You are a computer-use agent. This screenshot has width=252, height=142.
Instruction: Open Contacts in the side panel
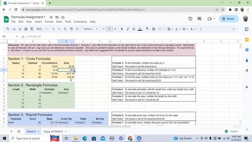click(x=247, y=60)
